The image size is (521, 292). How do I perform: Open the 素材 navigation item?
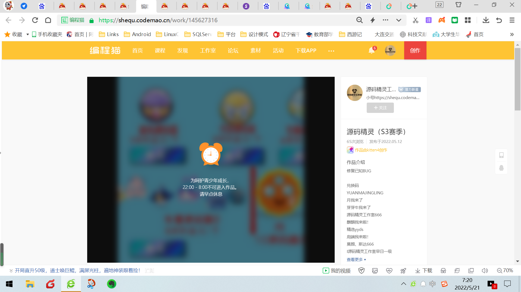tap(256, 50)
